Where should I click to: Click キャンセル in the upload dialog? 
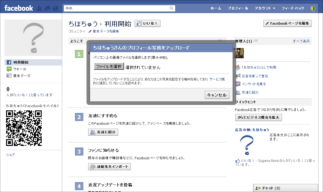217,95
